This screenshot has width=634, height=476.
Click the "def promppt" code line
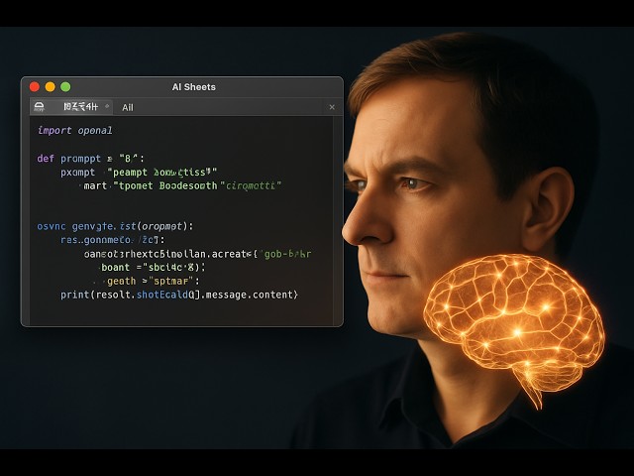click(90, 159)
